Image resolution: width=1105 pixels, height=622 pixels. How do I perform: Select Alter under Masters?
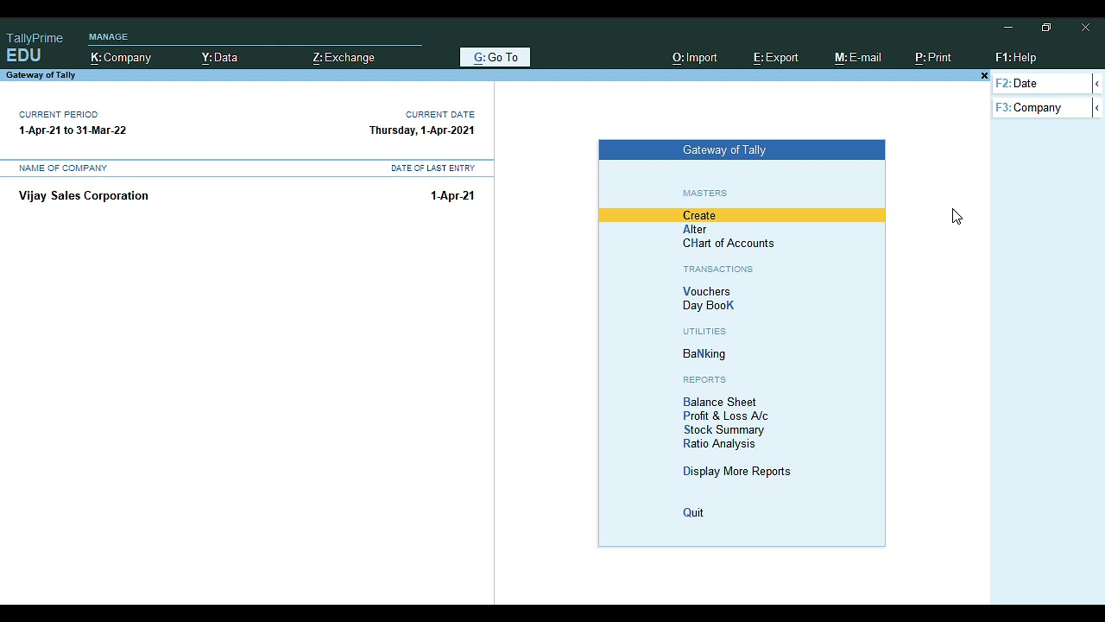pos(695,230)
